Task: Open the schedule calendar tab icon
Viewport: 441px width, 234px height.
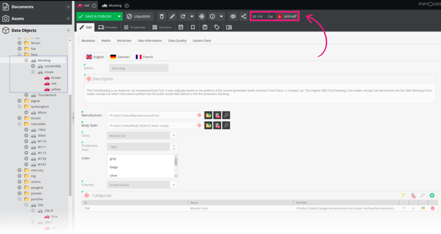Action: click(181, 28)
